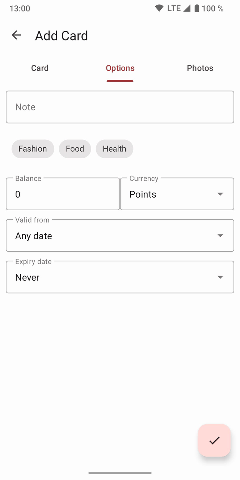Stay on the Options tab
This screenshot has height=480, width=240.
[x=120, y=68]
